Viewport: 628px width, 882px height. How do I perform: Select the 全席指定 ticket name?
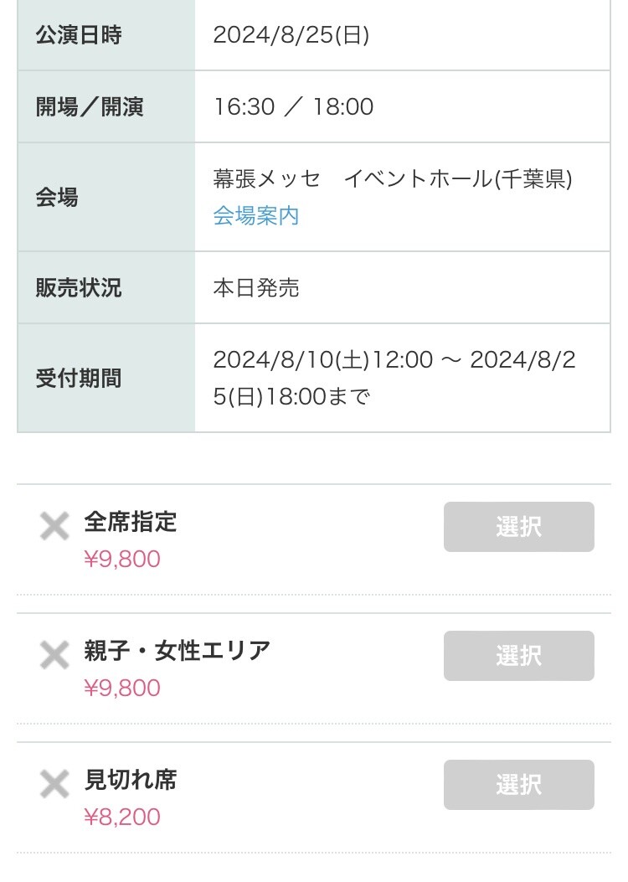pyautogui.click(x=131, y=522)
